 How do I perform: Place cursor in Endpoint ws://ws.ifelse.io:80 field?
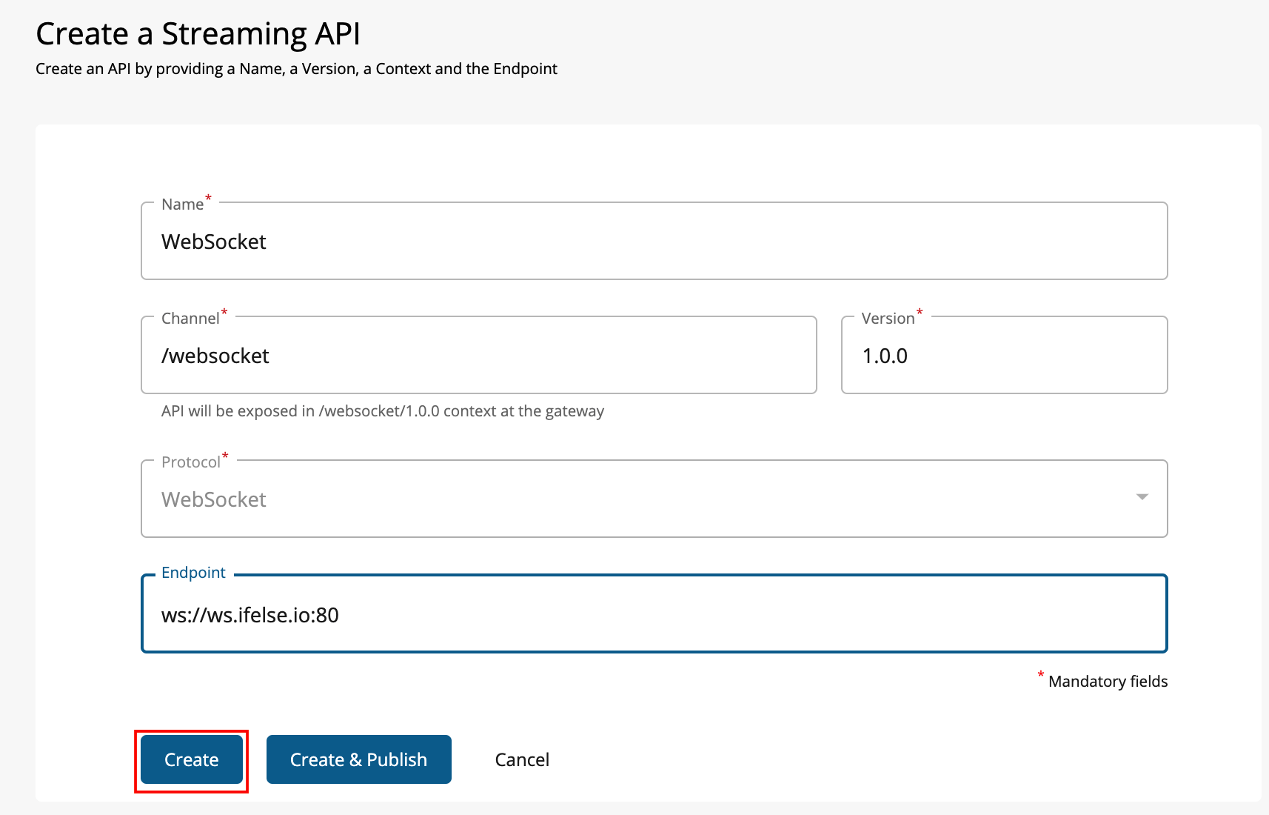(653, 616)
